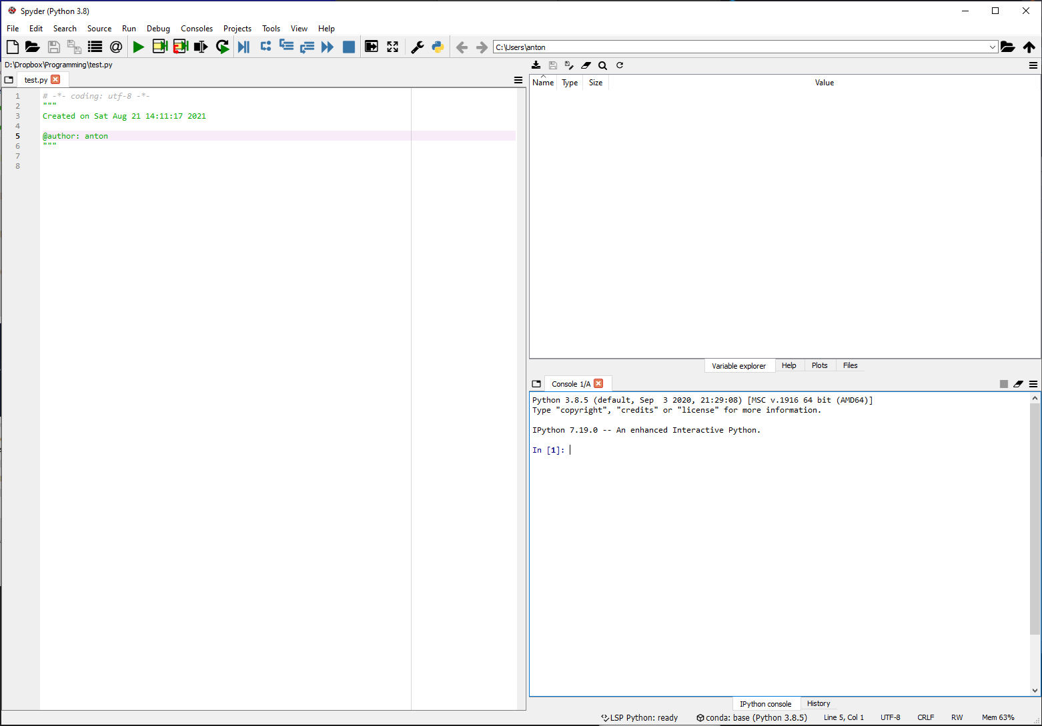Run selection or current line icon
1042x726 pixels.
pos(201,47)
